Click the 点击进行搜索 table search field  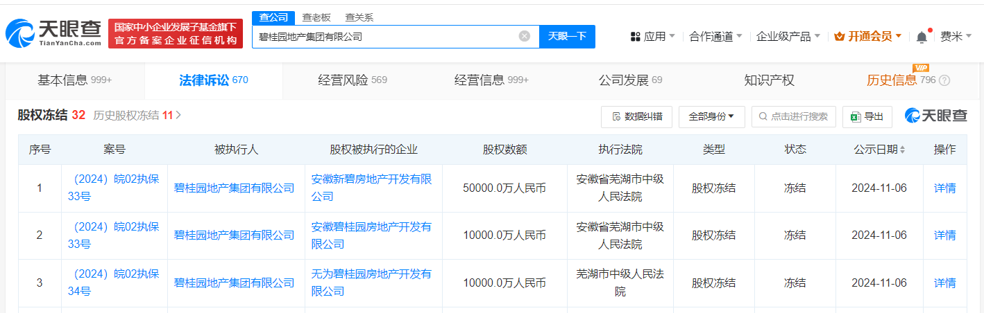(x=794, y=116)
